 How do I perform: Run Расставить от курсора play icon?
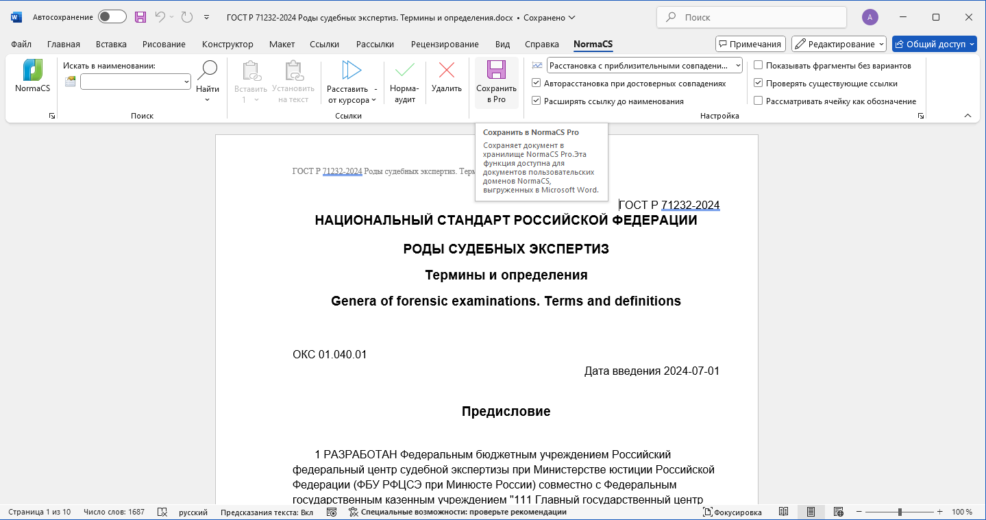click(x=352, y=70)
